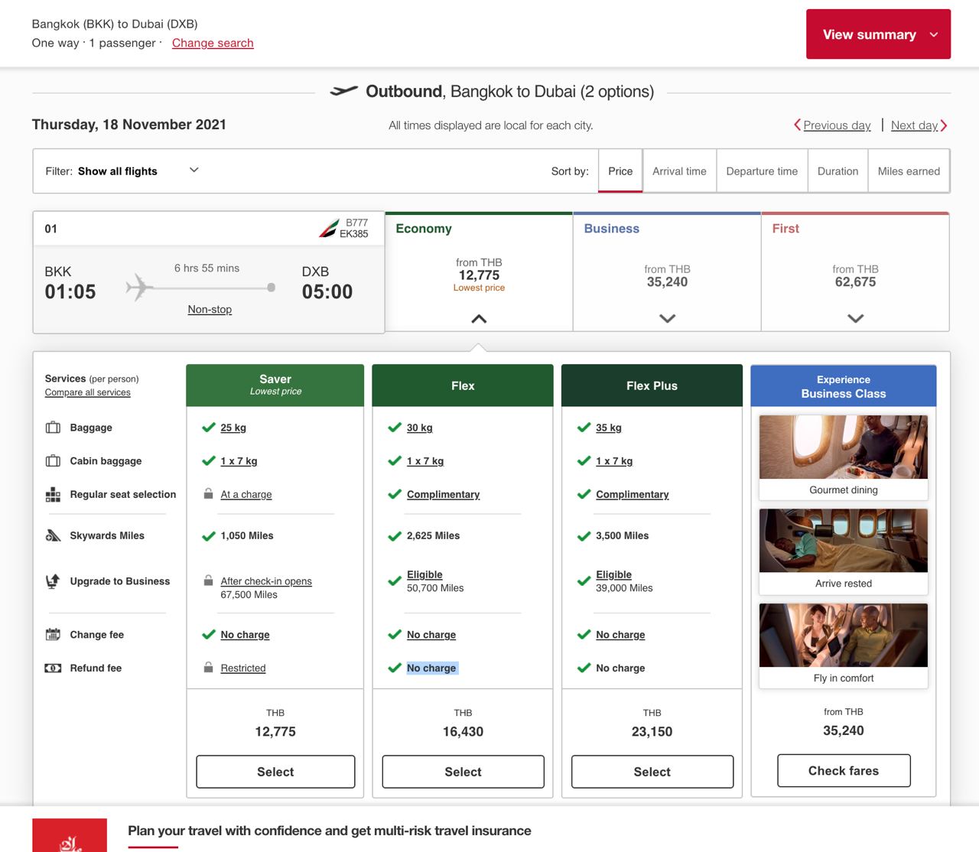Click the Cabin baggage icon
This screenshot has width=979, height=852.
[x=53, y=460]
